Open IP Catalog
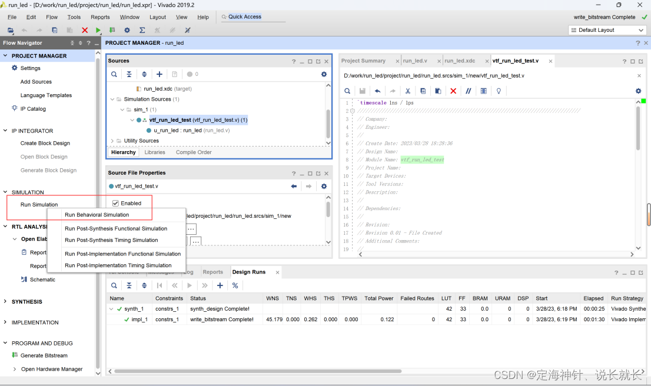The width and height of the screenshot is (651, 386). coord(33,109)
